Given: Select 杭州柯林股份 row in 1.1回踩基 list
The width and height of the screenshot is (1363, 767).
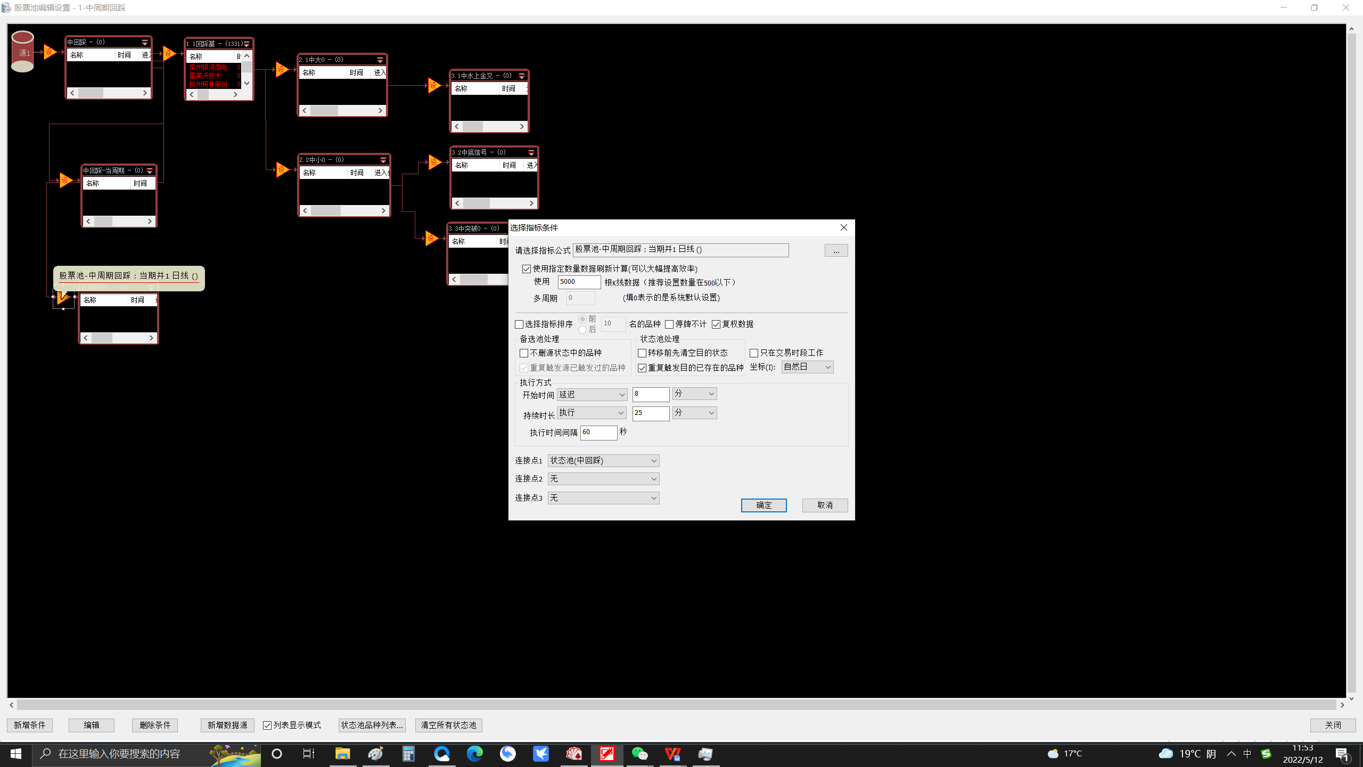Looking at the screenshot, I should point(215,84).
